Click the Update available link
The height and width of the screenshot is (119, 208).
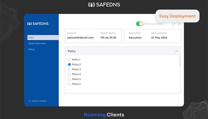[x=39, y=101]
